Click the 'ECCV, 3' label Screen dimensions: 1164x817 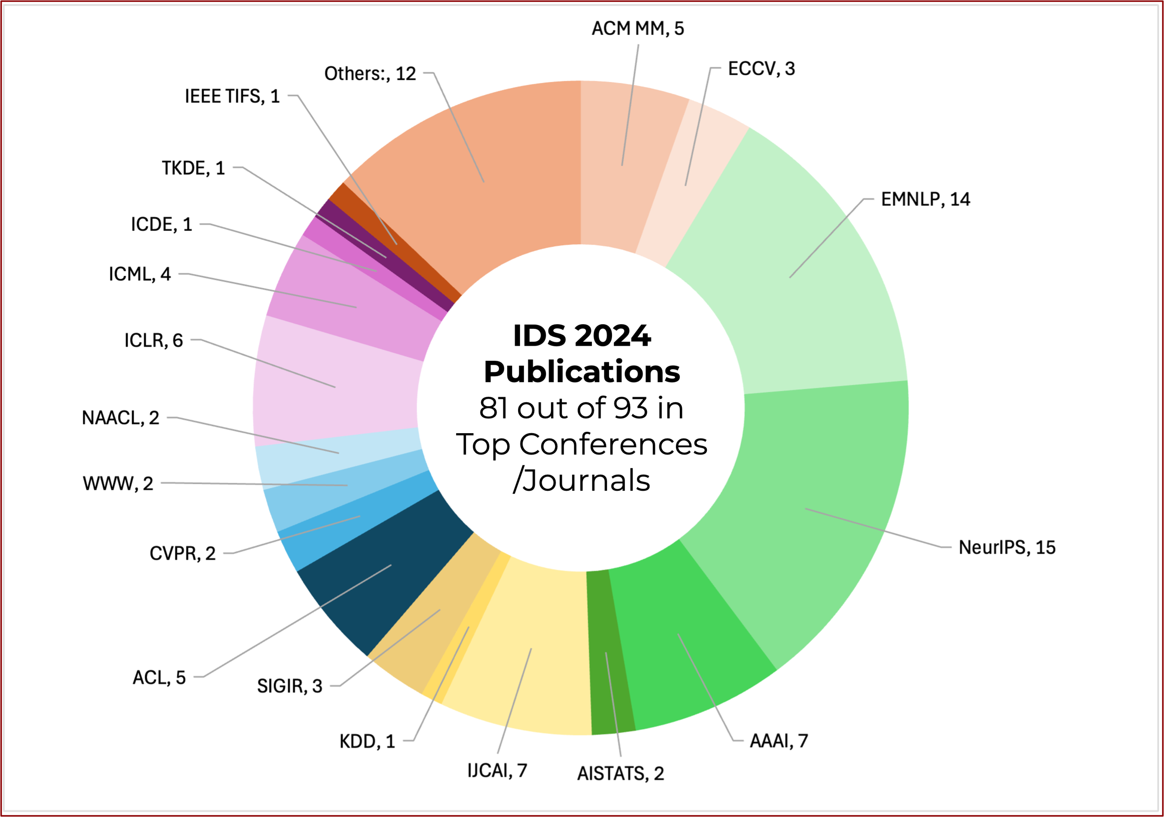point(761,68)
